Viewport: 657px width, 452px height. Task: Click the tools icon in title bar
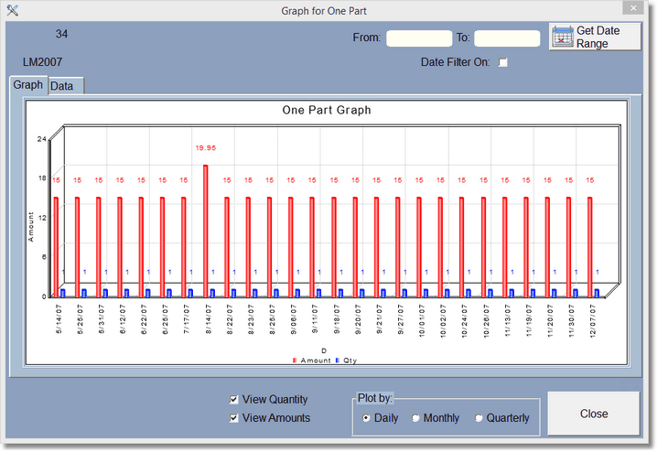point(13,10)
